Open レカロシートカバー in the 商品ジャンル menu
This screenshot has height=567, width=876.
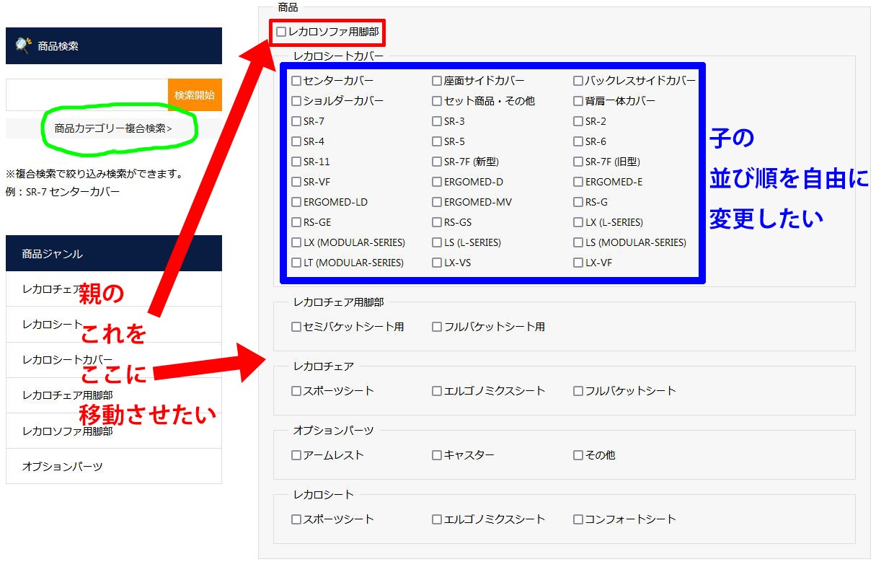click(114, 360)
